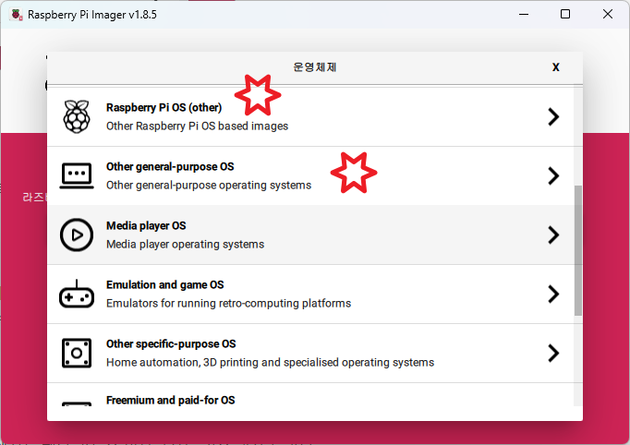
Task: Click 'Other Raspberry Pi OS based images' description
Action: pos(197,126)
